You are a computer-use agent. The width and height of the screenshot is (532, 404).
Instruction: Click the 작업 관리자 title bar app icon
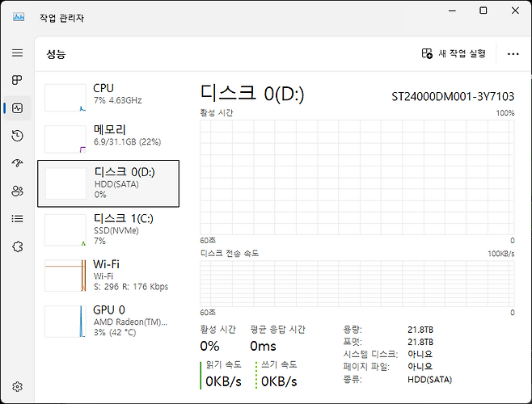tap(19, 17)
